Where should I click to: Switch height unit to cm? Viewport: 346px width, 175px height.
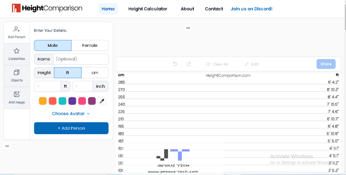(x=95, y=72)
